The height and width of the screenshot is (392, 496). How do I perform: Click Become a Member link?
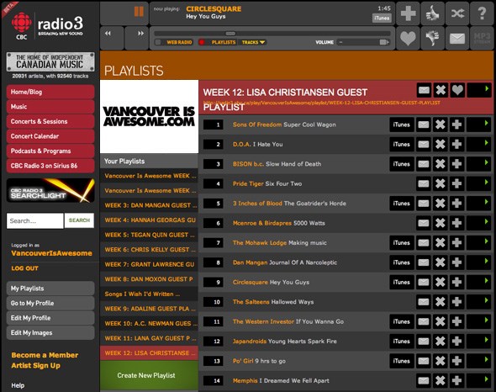point(45,355)
